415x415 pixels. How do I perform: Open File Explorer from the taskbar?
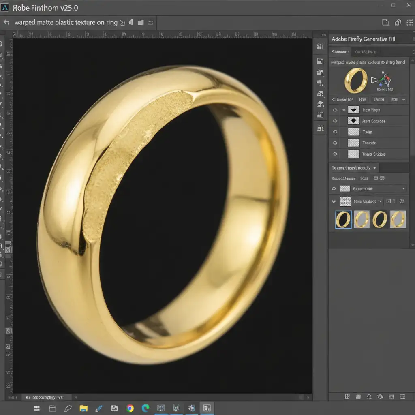(83, 408)
